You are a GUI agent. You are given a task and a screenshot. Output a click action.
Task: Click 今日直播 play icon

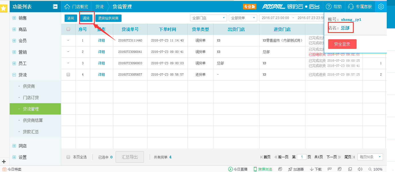[230, 169]
